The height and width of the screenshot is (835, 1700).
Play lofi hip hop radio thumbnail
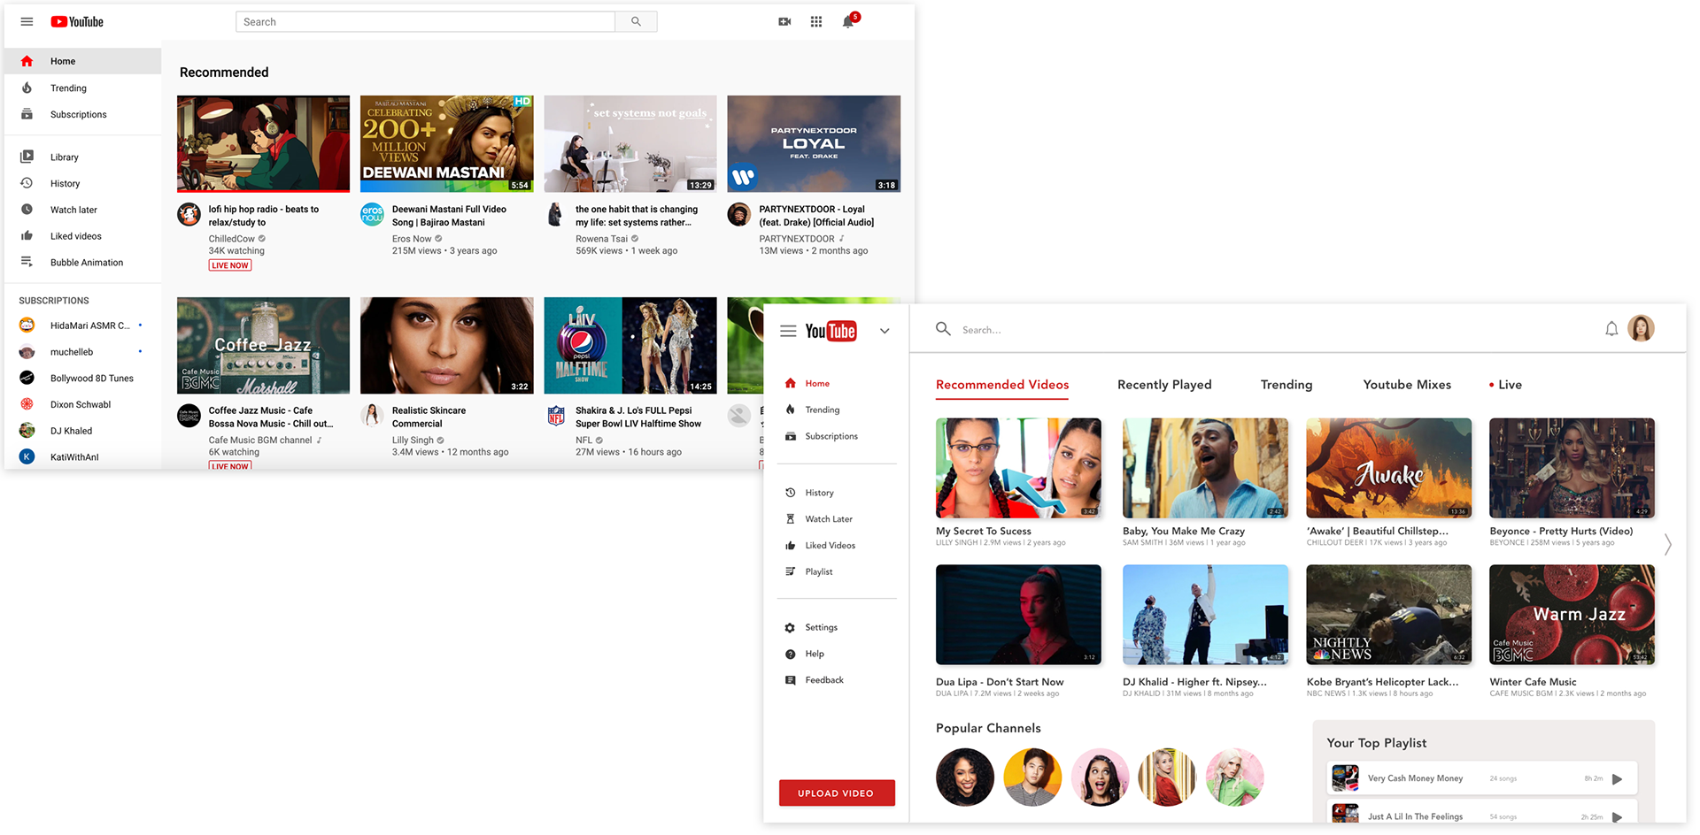[x=263, y=143]
